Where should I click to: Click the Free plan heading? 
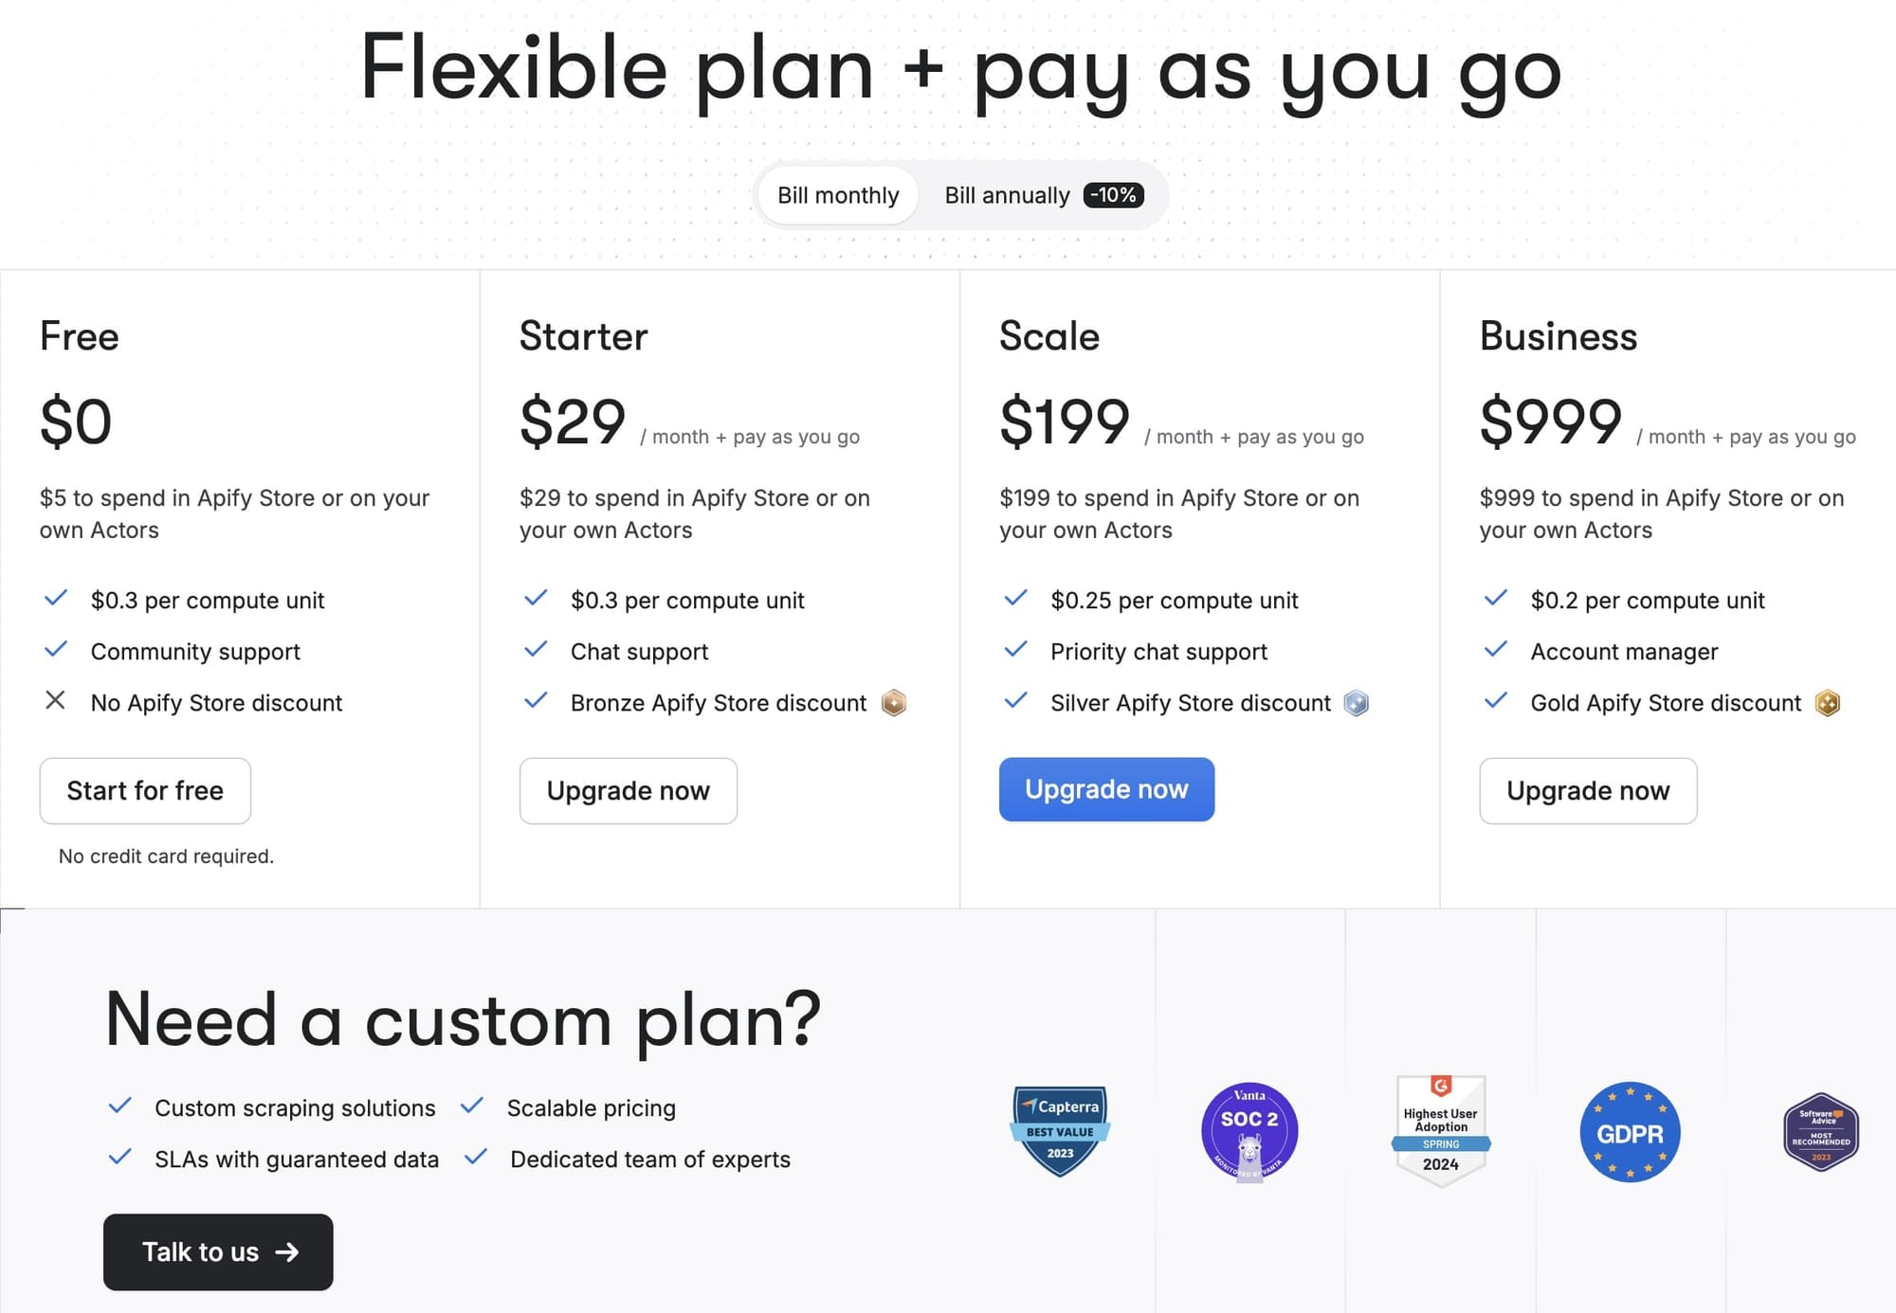click(80, 336)
